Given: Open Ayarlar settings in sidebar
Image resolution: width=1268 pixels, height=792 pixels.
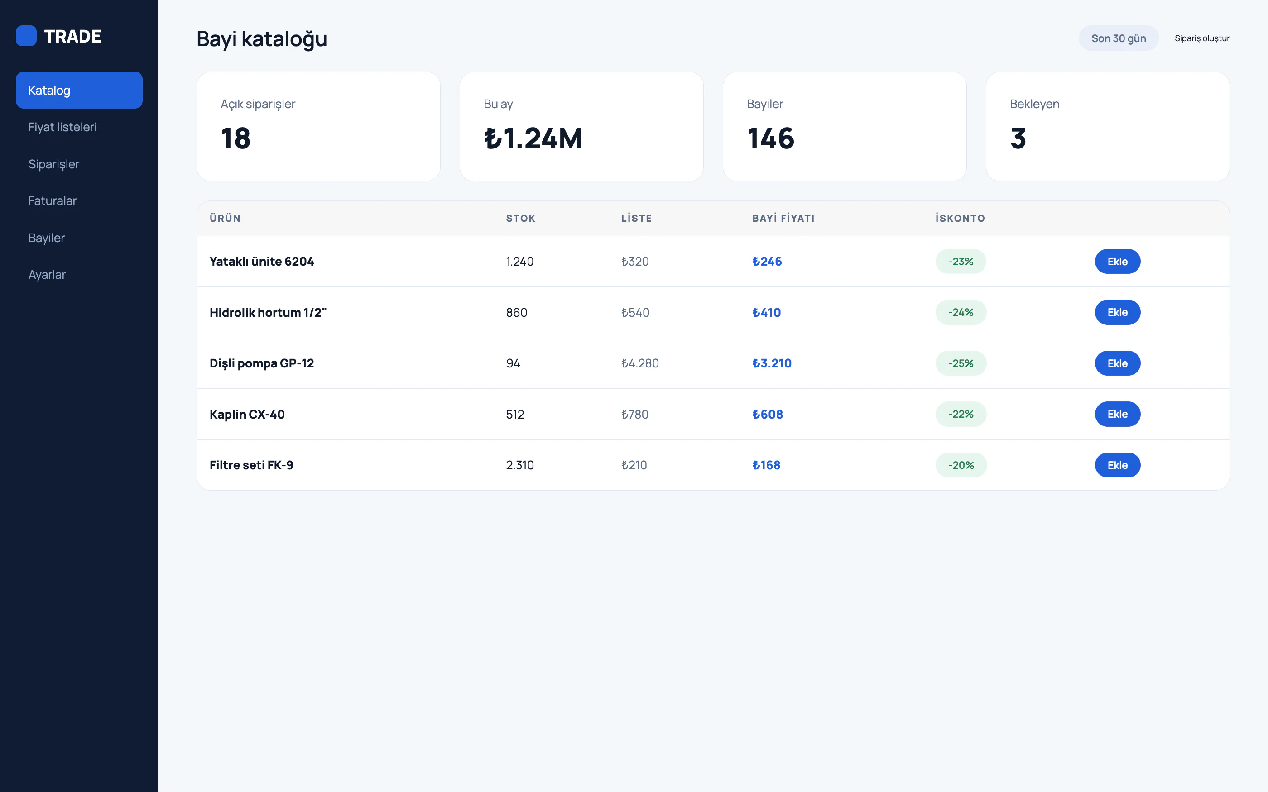Looking at the screenshot, I should [x=79, y=274].
